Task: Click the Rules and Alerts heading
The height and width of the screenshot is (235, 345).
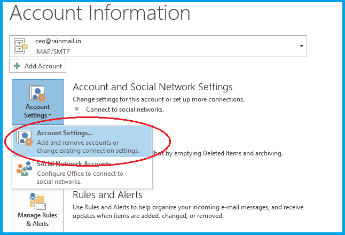Action: pos(107,195)
